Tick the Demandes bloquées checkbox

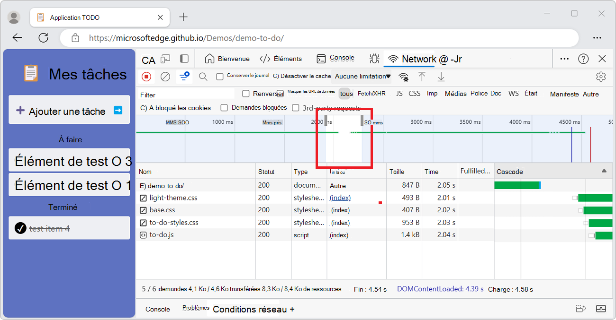point(225,108)
